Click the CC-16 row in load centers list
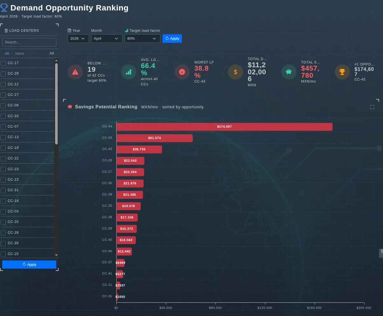 pyautogui.click(x=27, y=201)
